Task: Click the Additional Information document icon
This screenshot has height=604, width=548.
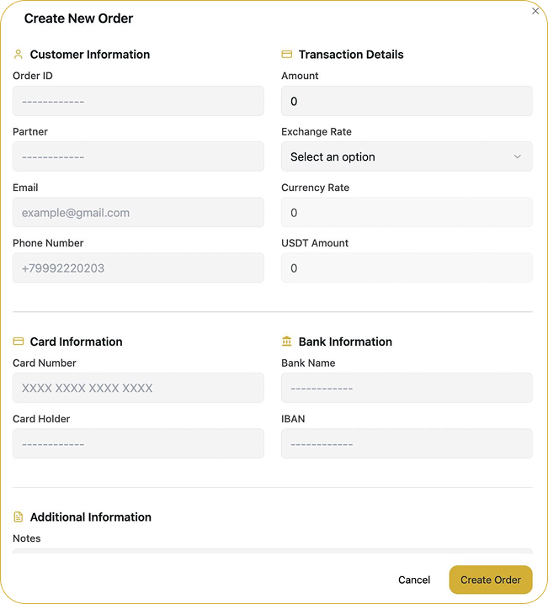Action: 19,517
